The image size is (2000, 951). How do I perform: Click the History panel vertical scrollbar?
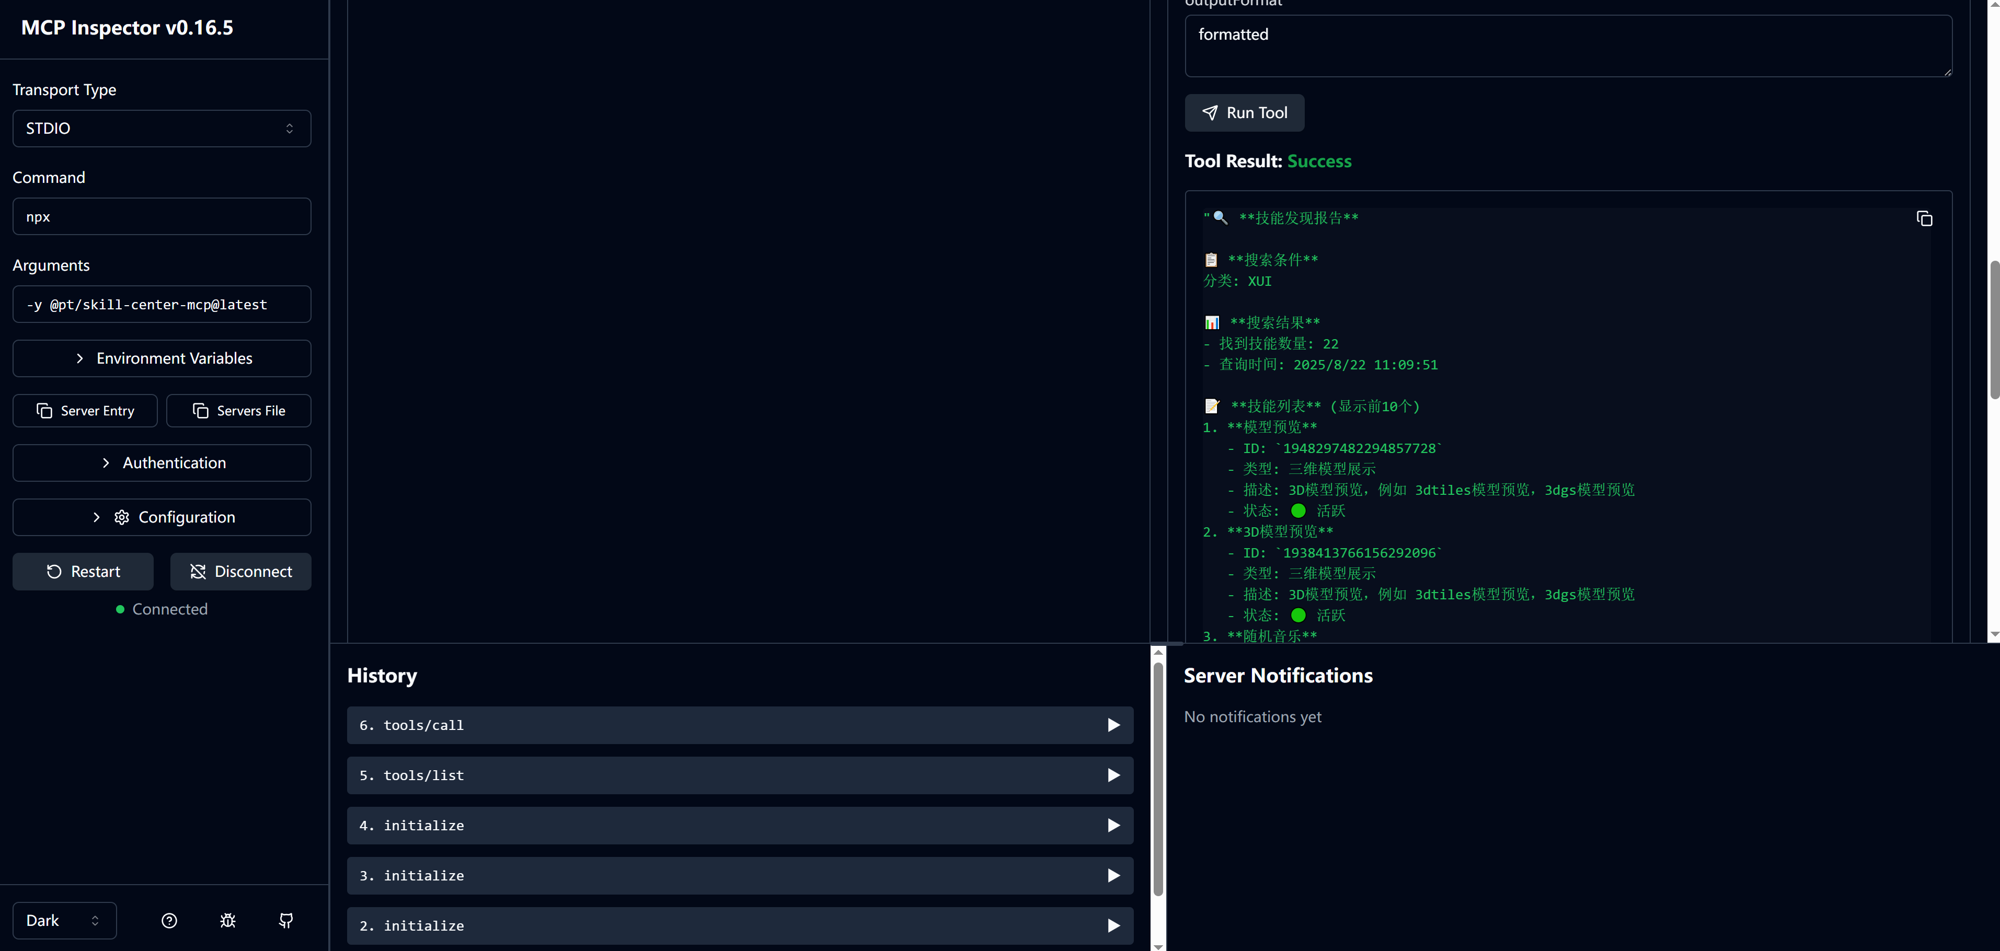[x=1158, y=776]
